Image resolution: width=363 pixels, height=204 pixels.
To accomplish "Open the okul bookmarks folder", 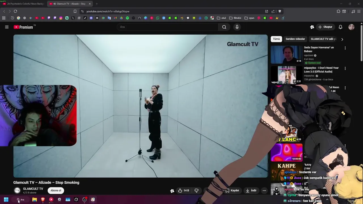I will (x=221, y=18).
